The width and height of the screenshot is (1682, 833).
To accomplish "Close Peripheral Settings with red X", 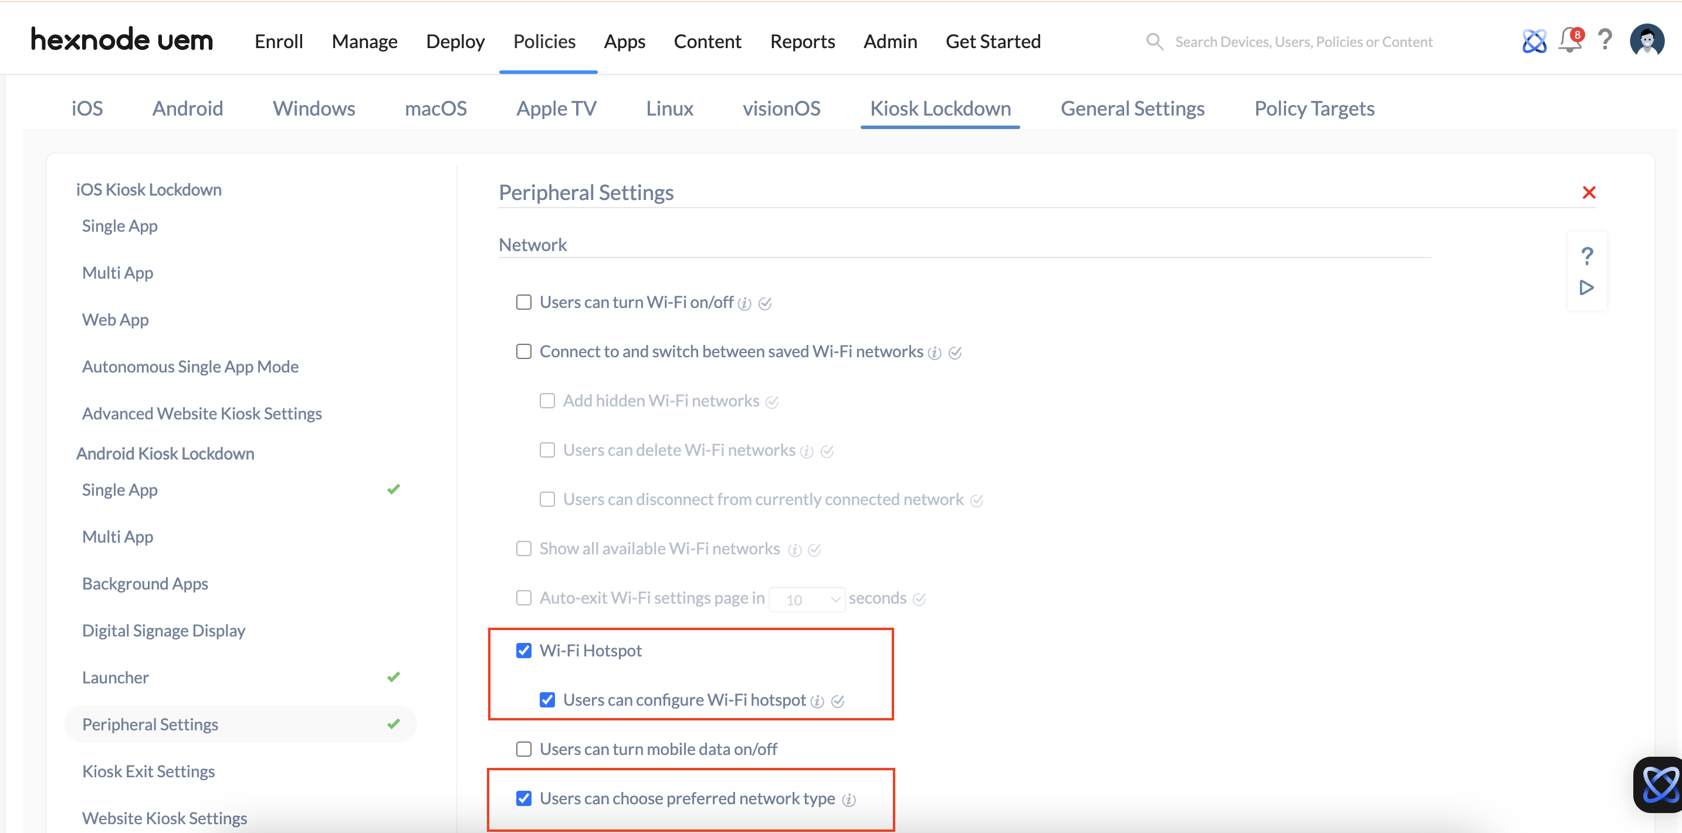I will coord(1589,192).
